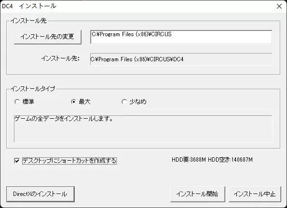Click the editable install folder path field
Image resolution: width=287 pixels, height=208 pixels.
pos(181,37)
